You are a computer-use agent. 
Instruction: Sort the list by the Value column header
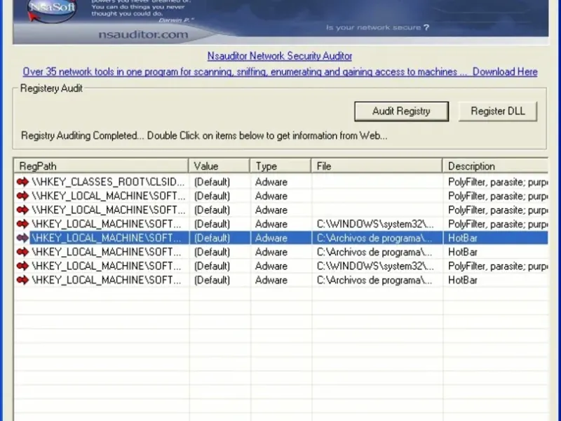coord(219,166)
